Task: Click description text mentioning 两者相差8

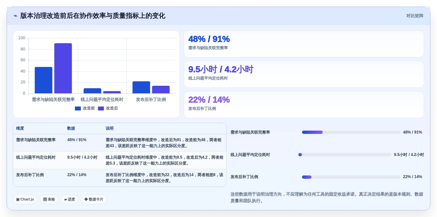Action: click(x=164, y=178)
